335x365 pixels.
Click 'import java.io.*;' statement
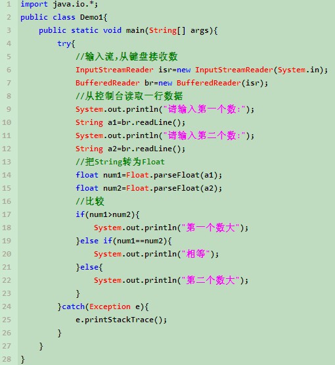pos(59,4)
